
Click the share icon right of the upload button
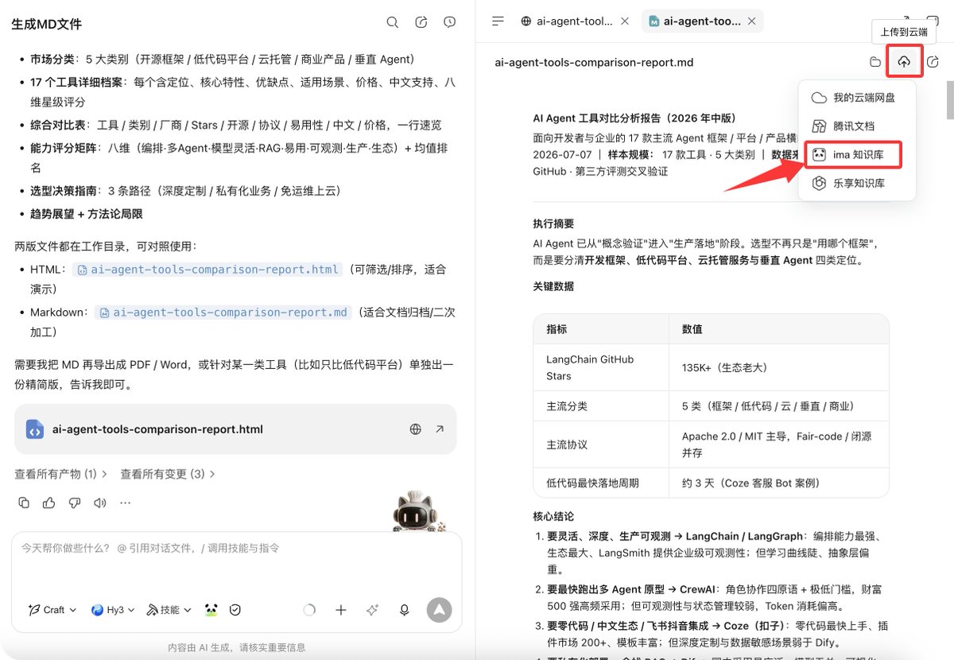[933, 62]
